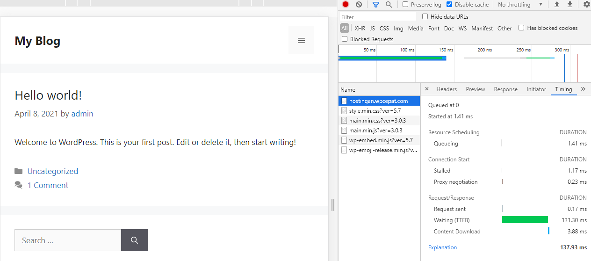
Task: Check the Hide data URLs checkbox
Action: point(425,16)
